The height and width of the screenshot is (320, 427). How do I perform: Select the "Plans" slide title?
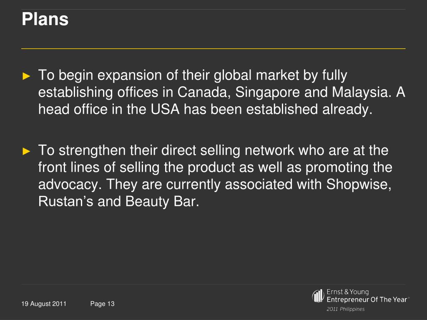45,20
